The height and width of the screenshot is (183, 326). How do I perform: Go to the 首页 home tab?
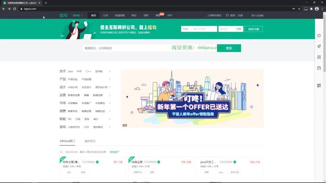(94, 16)
